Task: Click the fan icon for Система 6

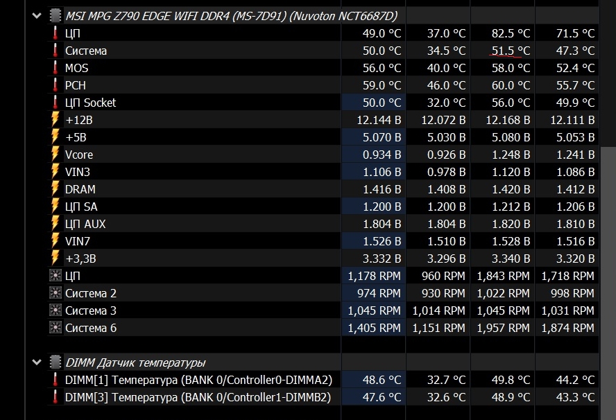Action: [x=55, y=327]
